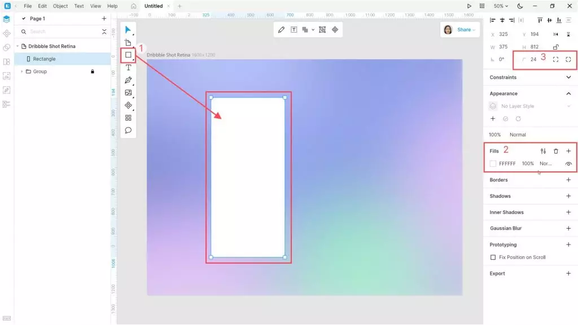Open the keyboard shortcuts icon at bottom left
This screenshot has width=578, height=325.
(7, 318)
